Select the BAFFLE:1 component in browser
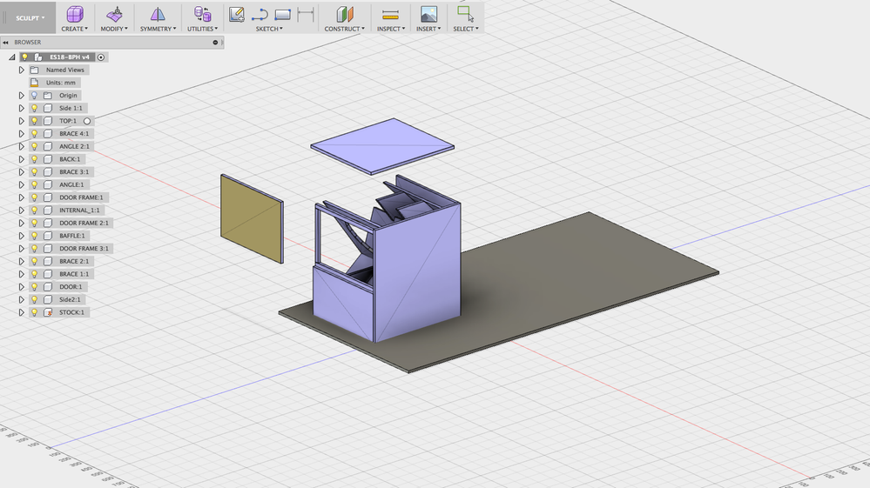This screenshot has height=488, width=870. (72, 236)
